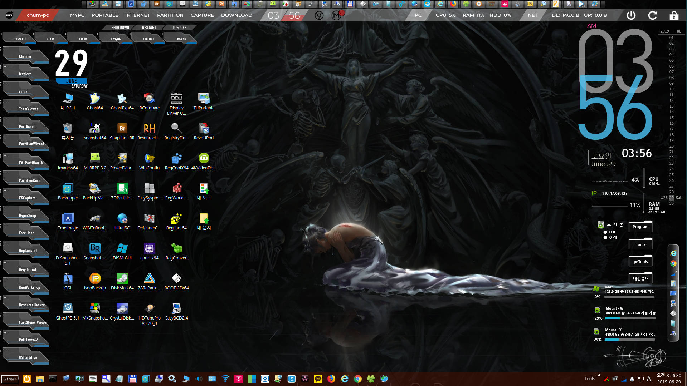
Task: Expand Tools toolbar chevron in taskbar
Action: click(599, 375)
